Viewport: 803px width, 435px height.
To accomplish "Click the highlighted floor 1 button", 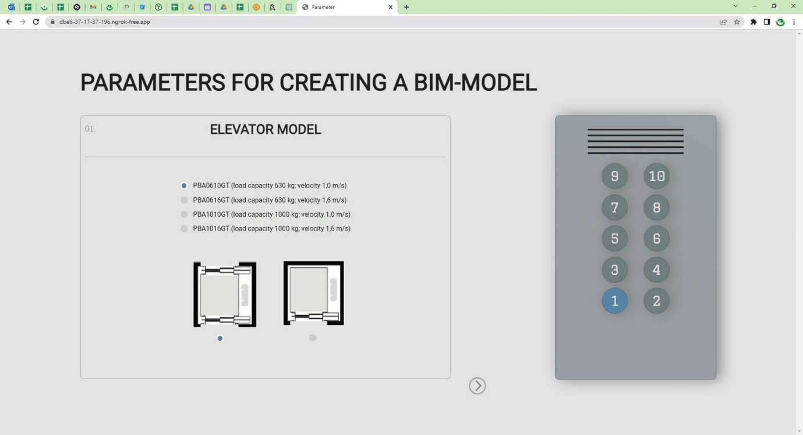I will 614,301.
